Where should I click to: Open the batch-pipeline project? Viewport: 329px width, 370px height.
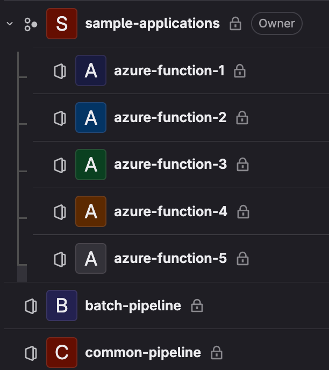pos(133,306)
